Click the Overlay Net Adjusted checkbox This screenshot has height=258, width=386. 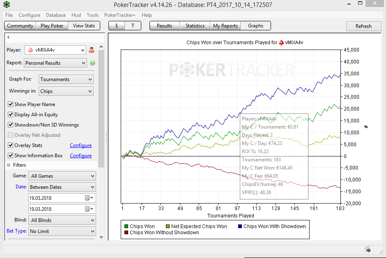point(10,135)
